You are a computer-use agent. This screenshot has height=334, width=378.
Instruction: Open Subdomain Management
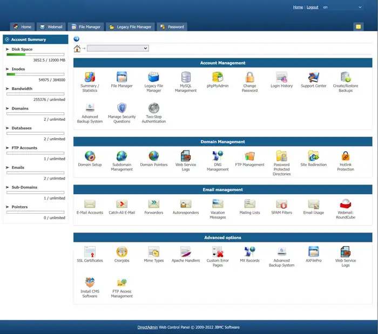click(122, 161)
